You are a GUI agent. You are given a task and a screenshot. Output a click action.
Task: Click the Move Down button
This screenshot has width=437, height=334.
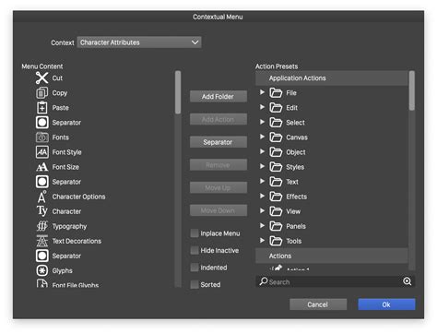pos(218,210)
